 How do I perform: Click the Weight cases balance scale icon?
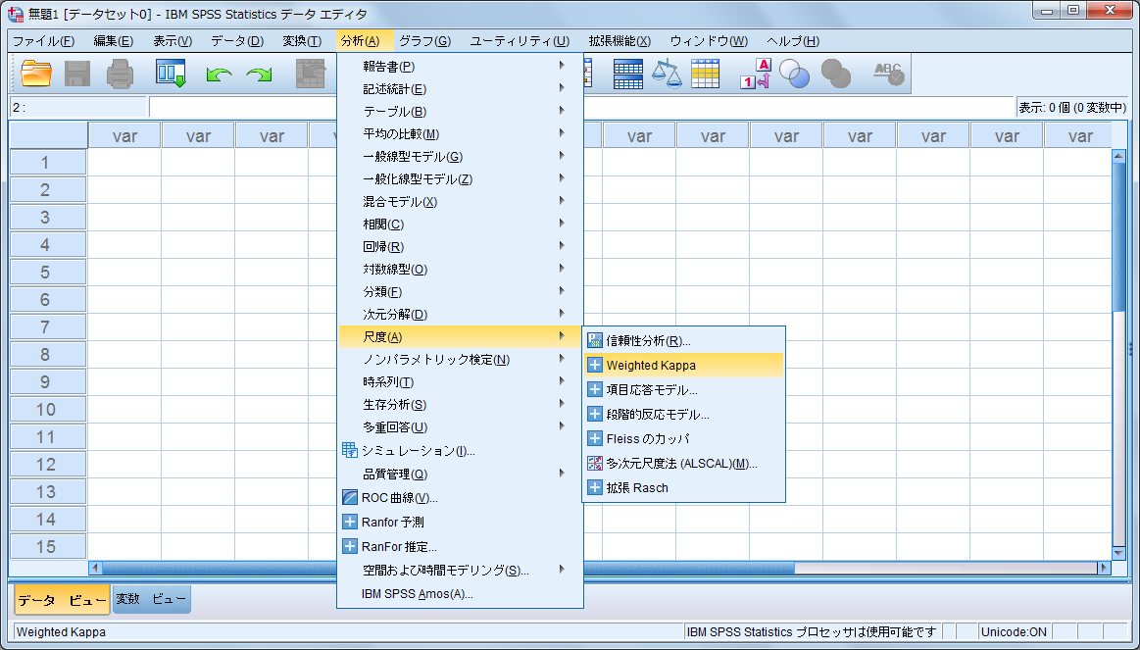(x=666, y=74)
